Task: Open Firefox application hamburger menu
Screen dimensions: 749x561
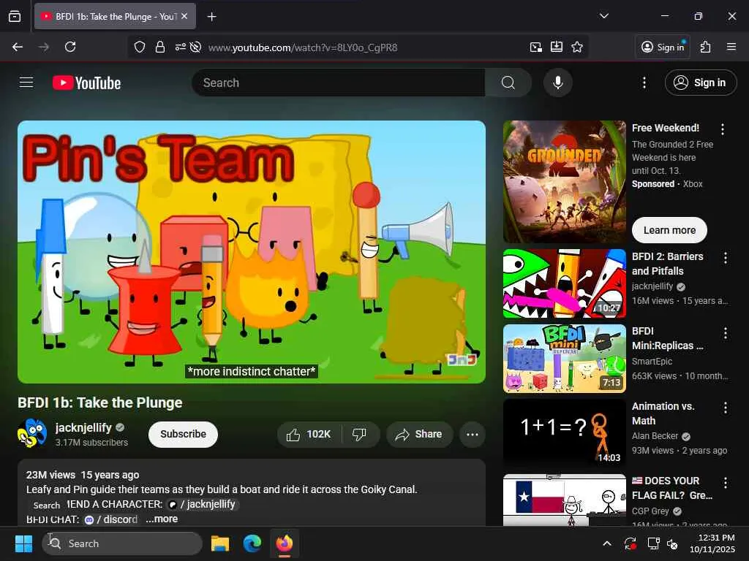Action: pos(731,47)
